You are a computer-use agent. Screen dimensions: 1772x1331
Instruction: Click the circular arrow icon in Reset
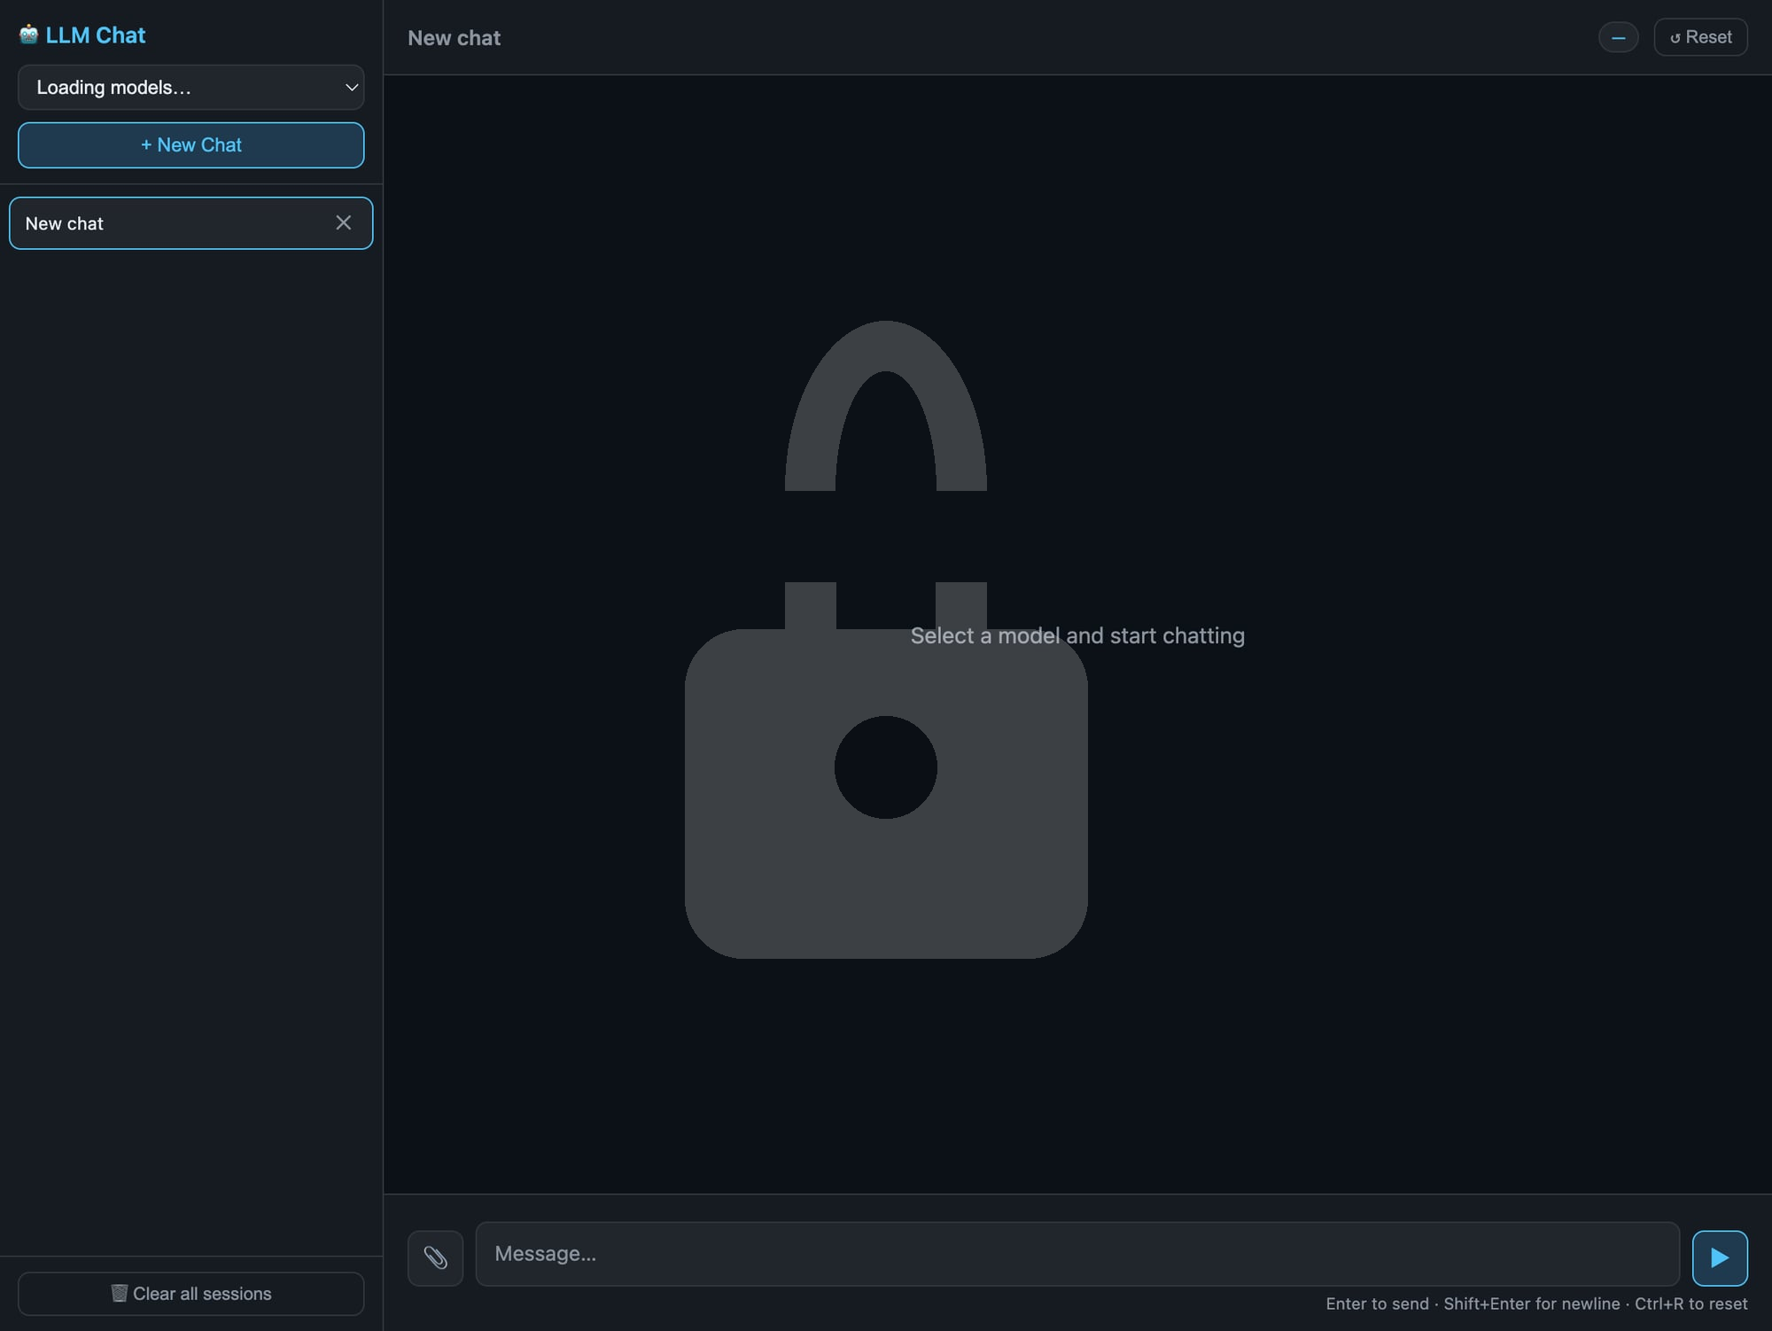1675,38
